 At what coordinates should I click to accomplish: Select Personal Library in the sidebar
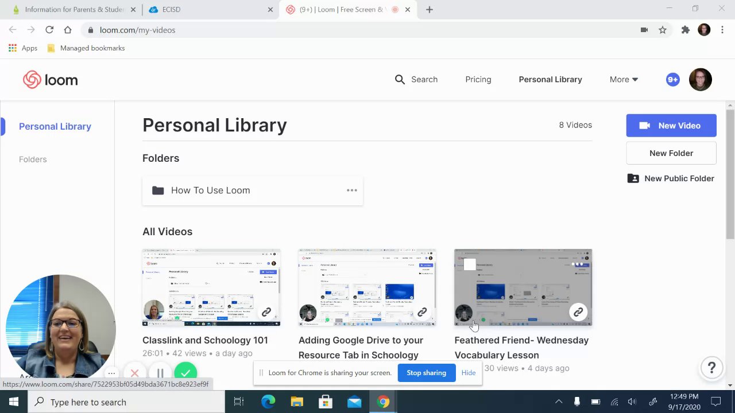[55, 126]
